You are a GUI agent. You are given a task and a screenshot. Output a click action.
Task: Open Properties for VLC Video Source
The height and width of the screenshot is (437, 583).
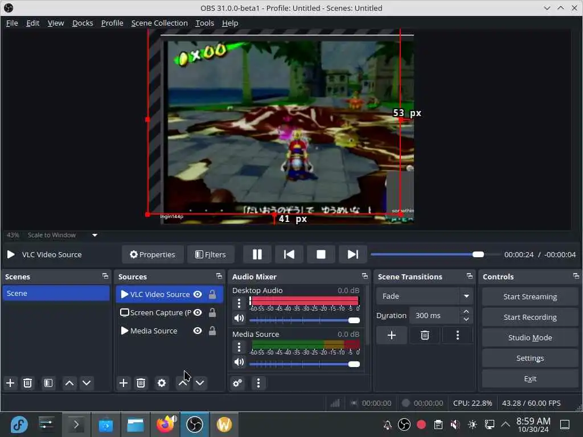pos(153,254)
